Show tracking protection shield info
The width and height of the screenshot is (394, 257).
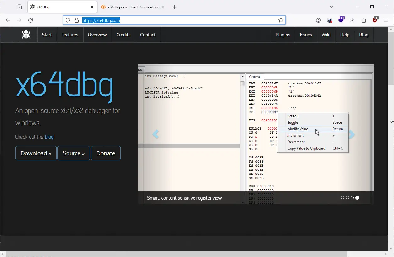point(68,20)
